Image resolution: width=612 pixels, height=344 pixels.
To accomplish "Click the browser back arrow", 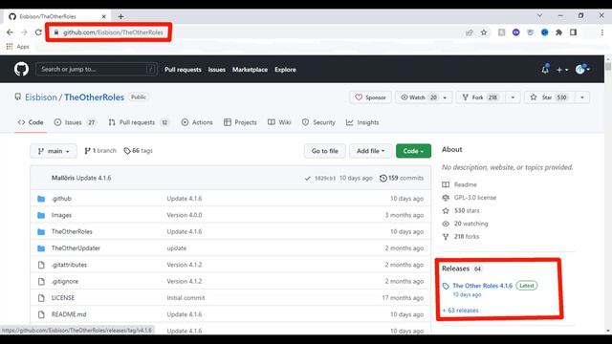I will 10,32.
